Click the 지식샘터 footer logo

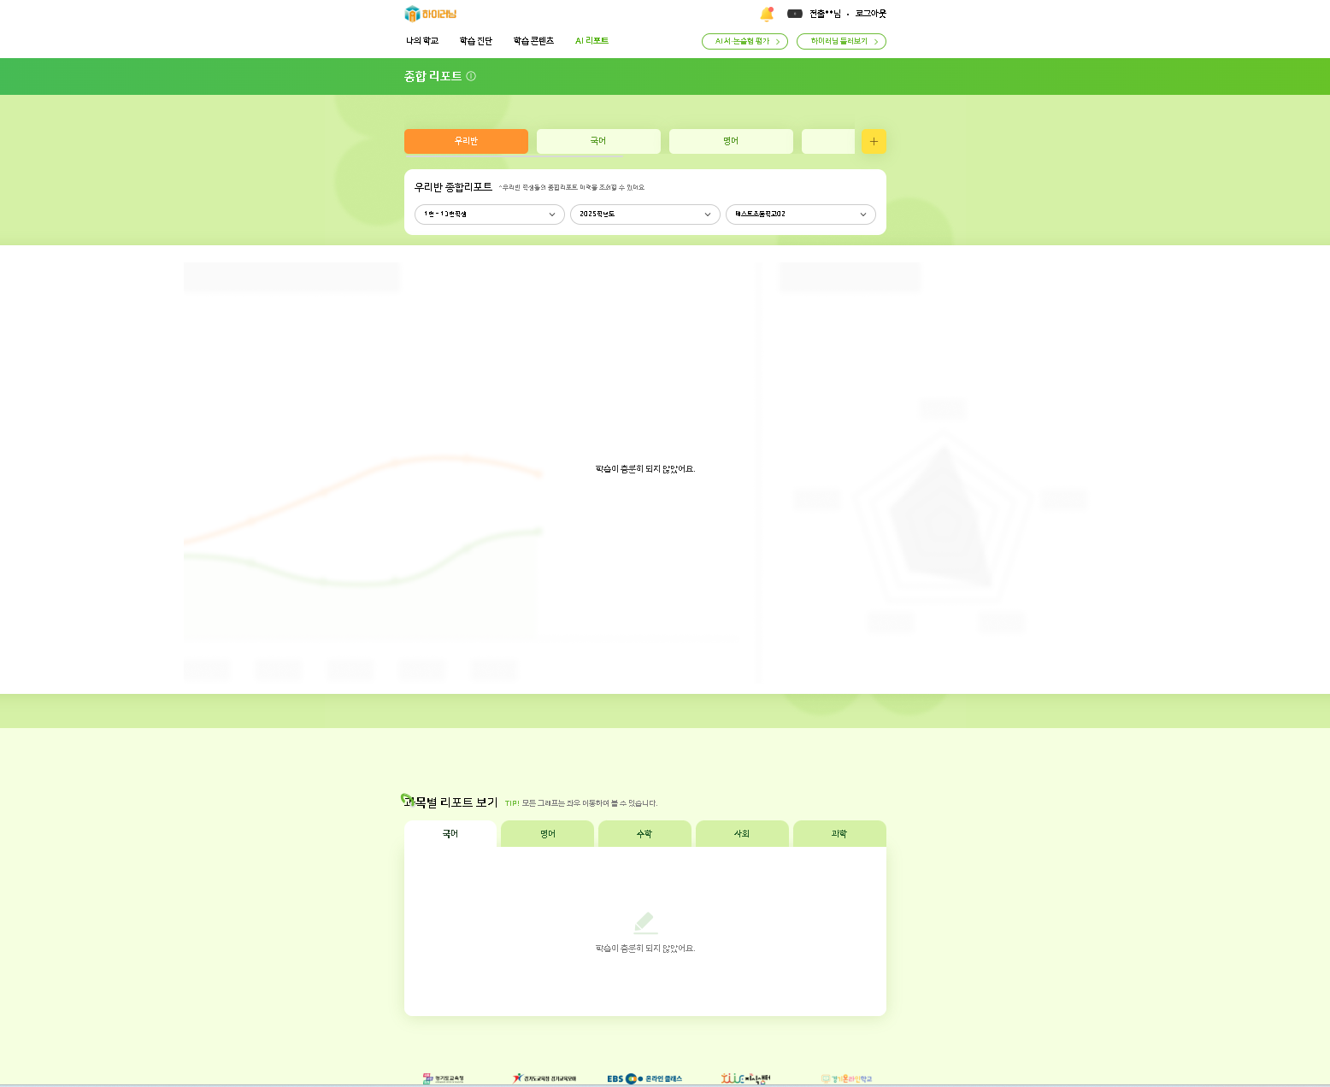coord(745,1078)
